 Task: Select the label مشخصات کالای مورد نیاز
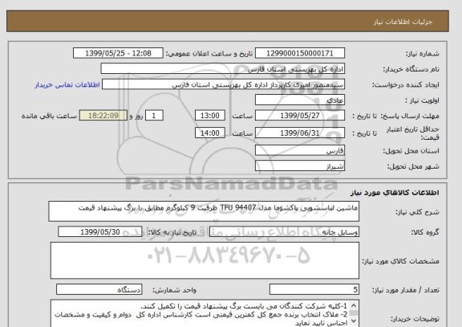coord(401,261)
